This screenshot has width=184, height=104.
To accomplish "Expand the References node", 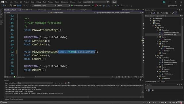I will tap(151, 18).
